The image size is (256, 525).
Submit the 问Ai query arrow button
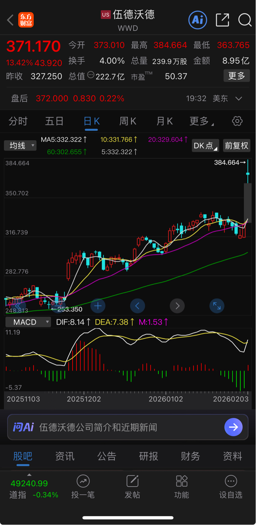233,427
